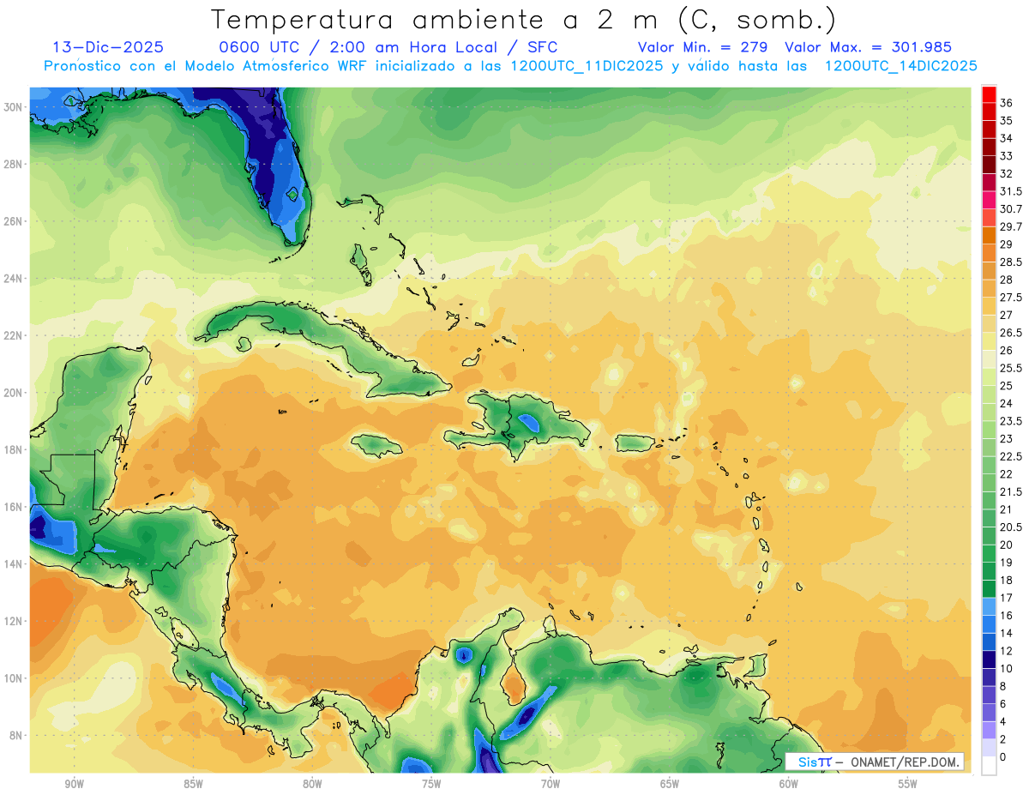Viewport: 1029px width, 795px height.
Task: Select the '24N' latitude label
Action: point(15,279)
